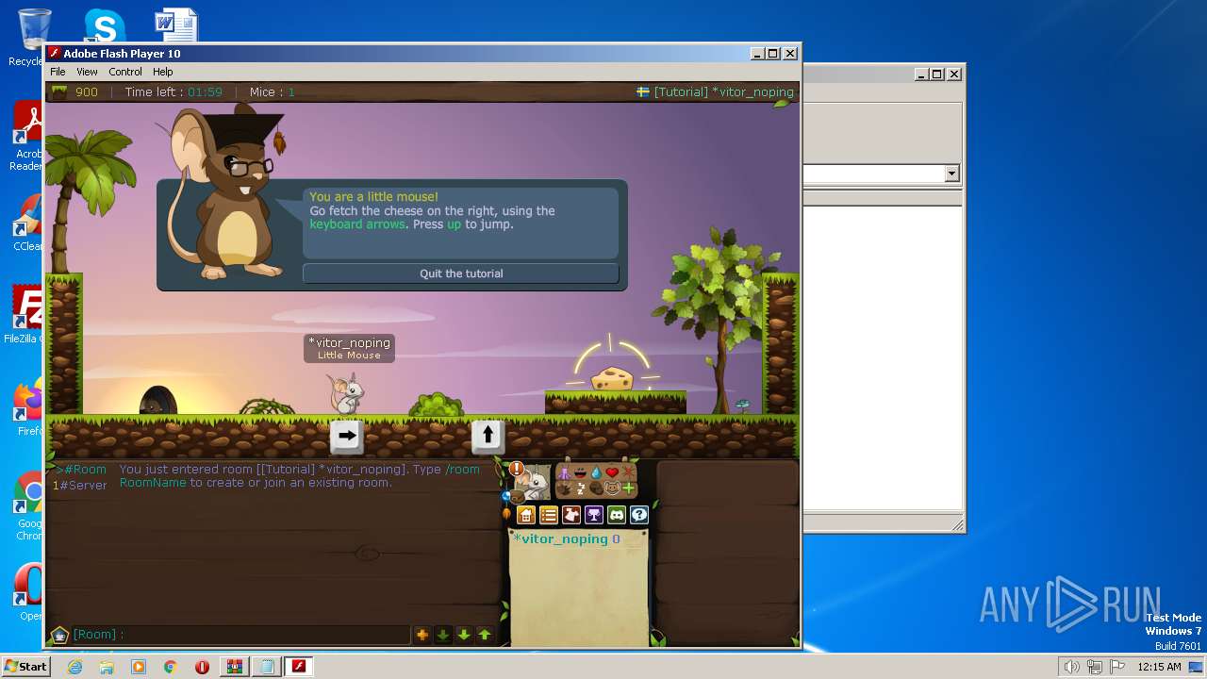
Task: Open the exclamation alert notification
Action: [517, 469]
